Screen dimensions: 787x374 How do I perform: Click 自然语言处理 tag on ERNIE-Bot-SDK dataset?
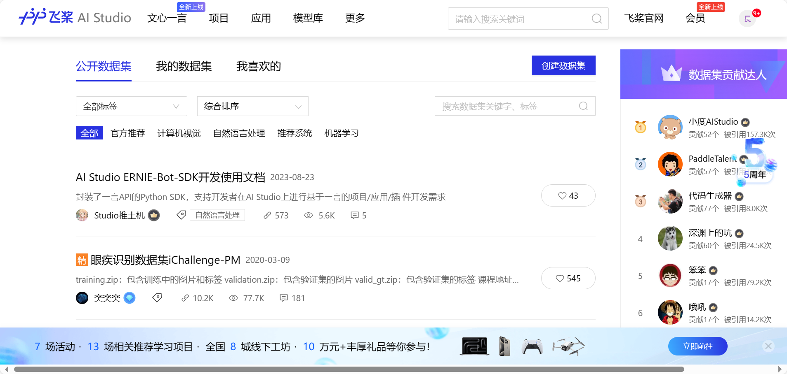[x=217, y=215]
